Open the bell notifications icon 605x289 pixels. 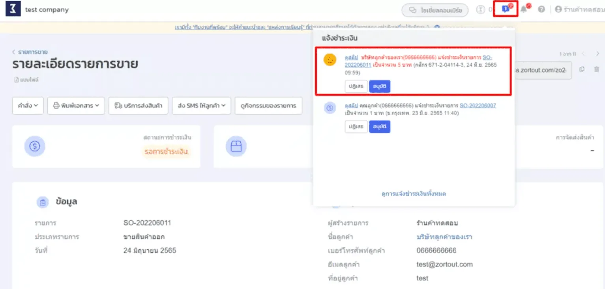(524, 9)
